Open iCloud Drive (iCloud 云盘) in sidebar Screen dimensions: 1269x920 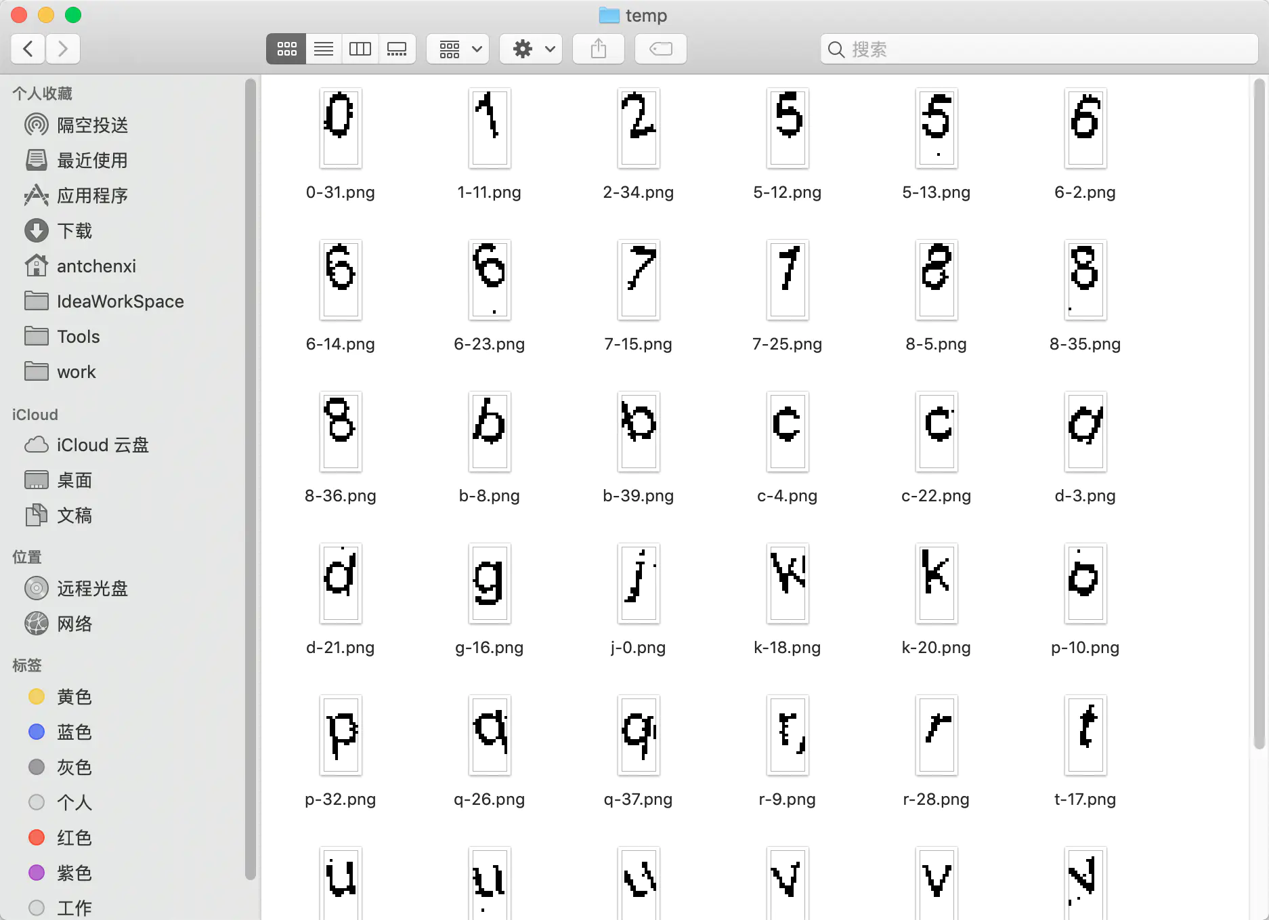(102, 445)
